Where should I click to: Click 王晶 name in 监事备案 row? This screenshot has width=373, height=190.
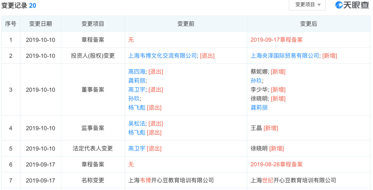[256, 128]
